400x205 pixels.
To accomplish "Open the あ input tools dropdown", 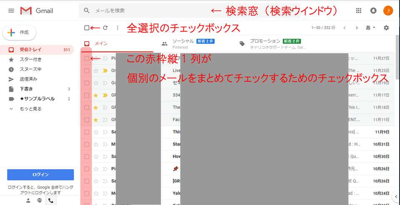I will [371, 28].
